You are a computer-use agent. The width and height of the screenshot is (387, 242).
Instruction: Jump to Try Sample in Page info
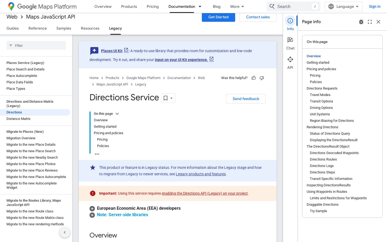coord(318,211)
